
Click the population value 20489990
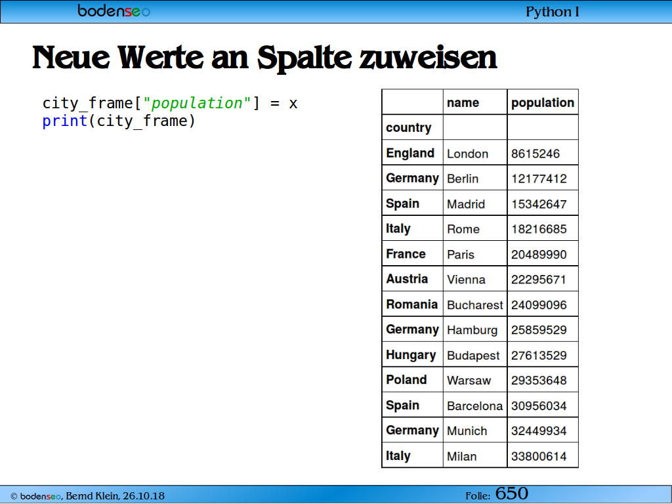[539, 255]
